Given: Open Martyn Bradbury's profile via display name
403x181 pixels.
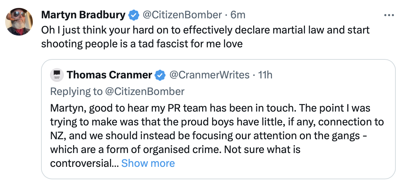Looking at the screenshot, I should click(83, 15).
